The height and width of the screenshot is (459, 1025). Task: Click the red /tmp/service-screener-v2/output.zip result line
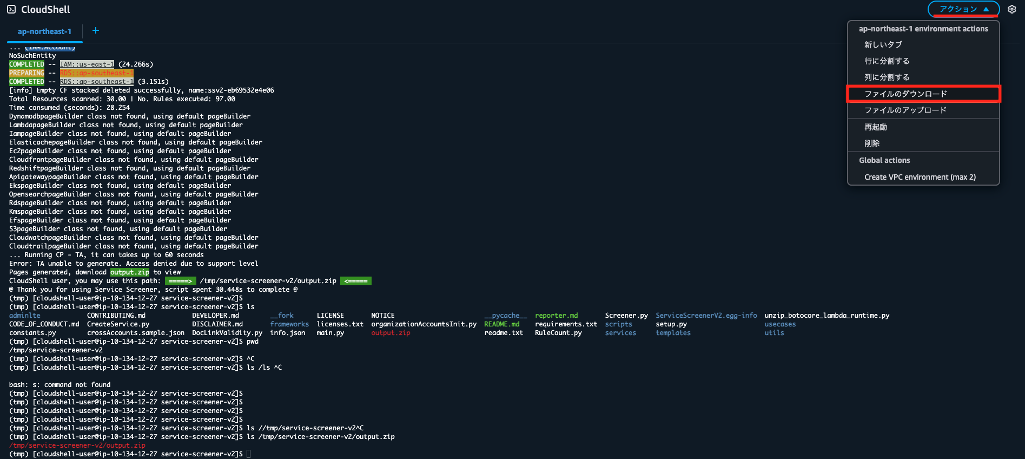click(77, 445)
